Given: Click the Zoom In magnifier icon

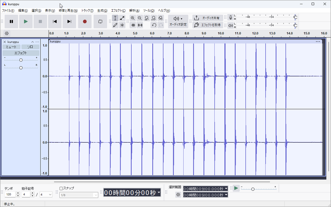Looking at the screenshot, I should click(x=133, y=18).
